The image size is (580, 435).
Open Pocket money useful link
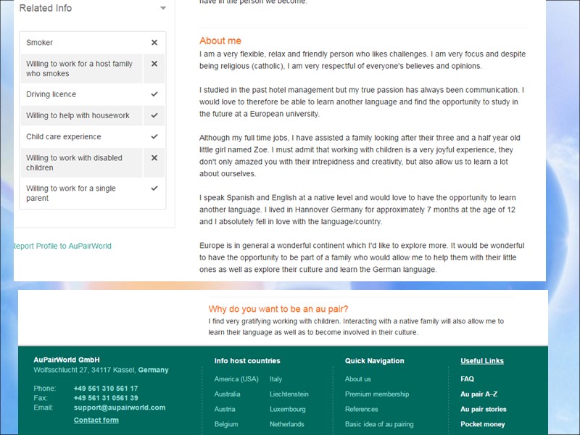482,424
